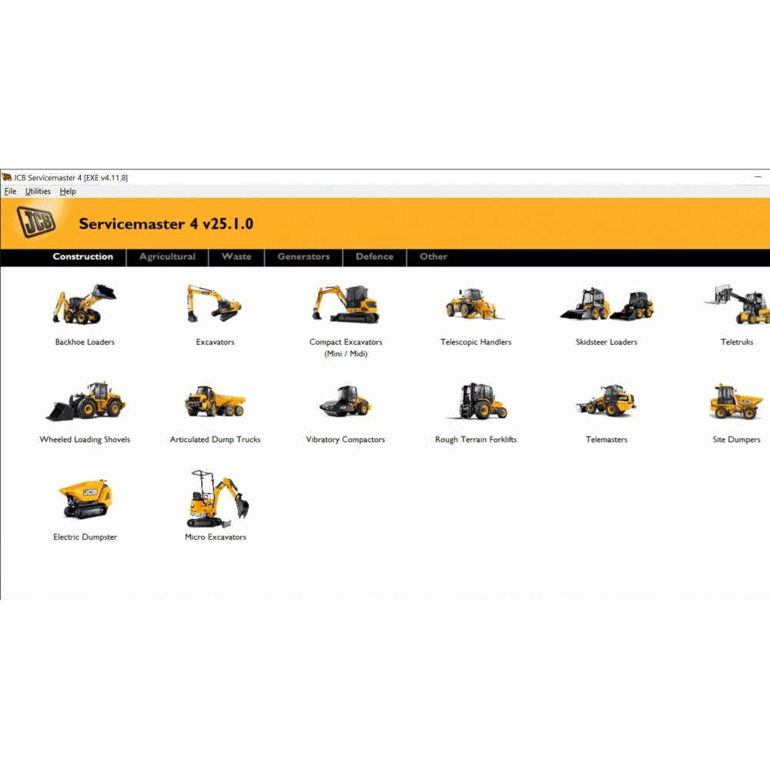Click the Excavators text label
Image resolution: width=770 pixels, height=770 pixels.
pos(215,343)
